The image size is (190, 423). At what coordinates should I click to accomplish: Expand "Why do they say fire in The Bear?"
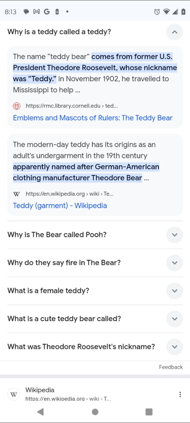point(174,263)
